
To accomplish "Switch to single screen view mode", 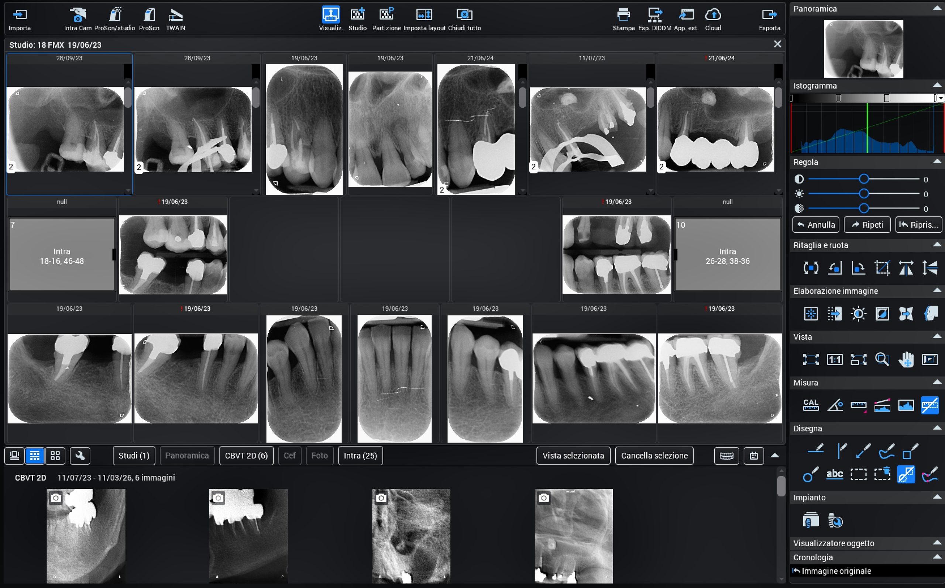I will (x=14, y=456).
